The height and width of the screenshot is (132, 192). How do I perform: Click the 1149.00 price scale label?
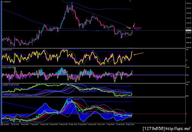tap(188, 13)
